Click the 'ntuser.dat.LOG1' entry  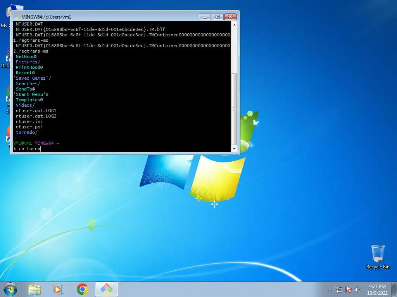pyautogui.click(x=36, y=111)
